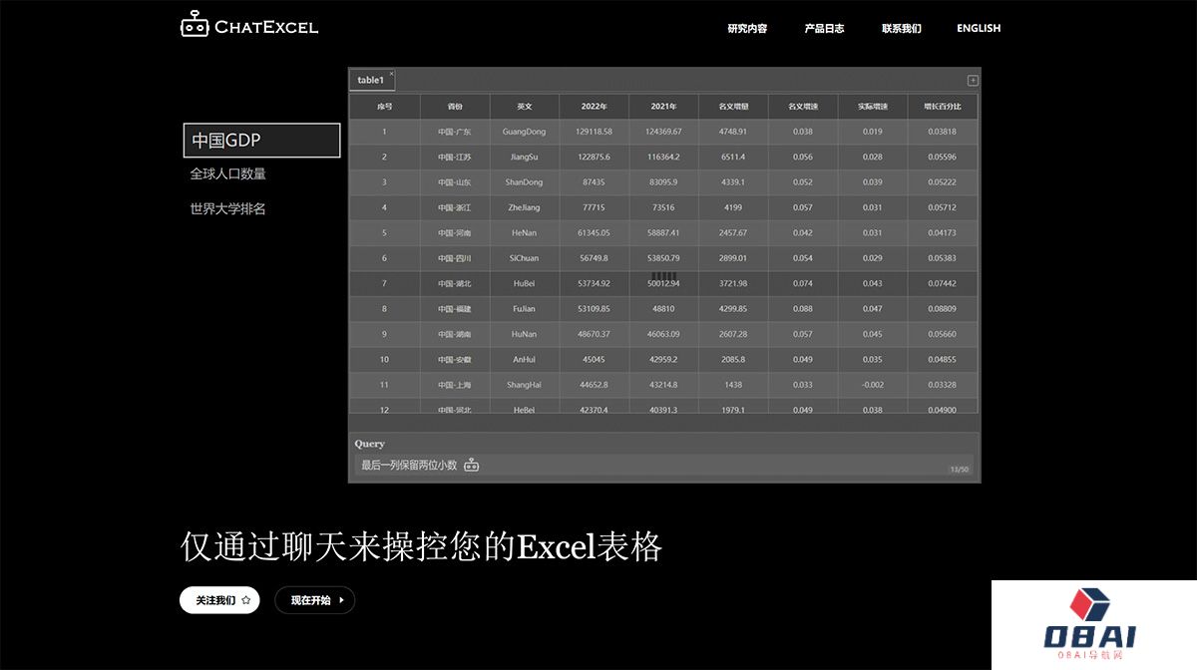Image resolution: width=1197 pixels, height=670 pixels.
Task: Click the 0.045 cell in HuNan row
Action: tap(873, 334)
